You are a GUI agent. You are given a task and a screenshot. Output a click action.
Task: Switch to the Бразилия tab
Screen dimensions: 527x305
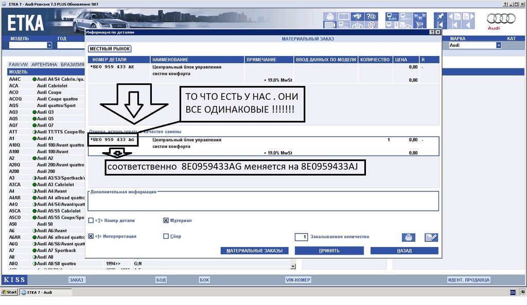point(72,64)
